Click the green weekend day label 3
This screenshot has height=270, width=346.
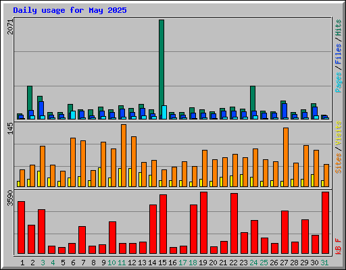(43, 263)
